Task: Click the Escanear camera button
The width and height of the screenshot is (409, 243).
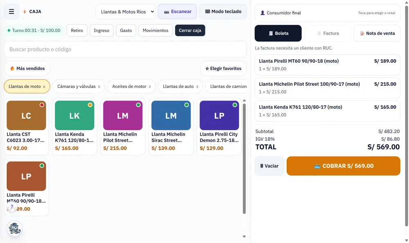Action: (178, 11)
